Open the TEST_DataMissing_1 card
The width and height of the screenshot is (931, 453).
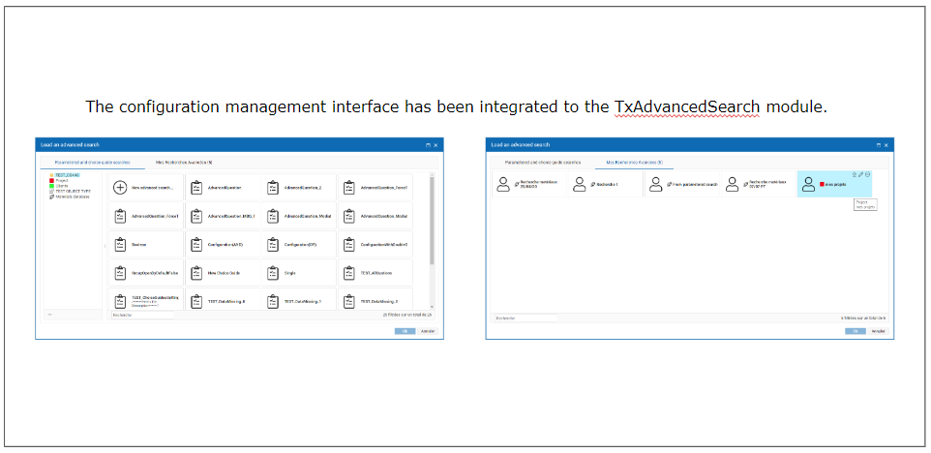299,299
